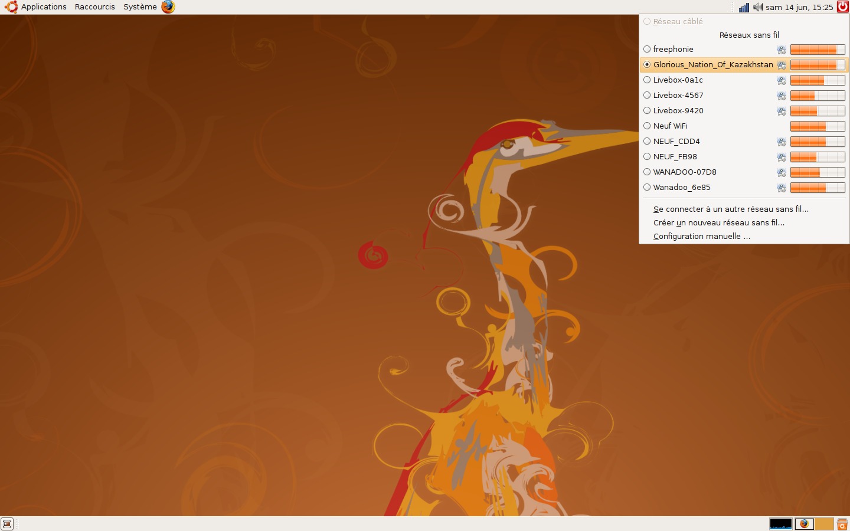The height and width of the screenshot is (531, 850).
Task: Click the network signal strength applet icon
Action: click(744, 7)
